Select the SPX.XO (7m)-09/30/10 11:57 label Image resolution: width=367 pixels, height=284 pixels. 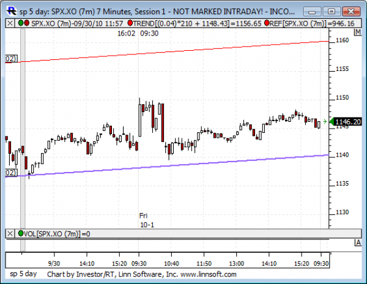click(77, 23)
